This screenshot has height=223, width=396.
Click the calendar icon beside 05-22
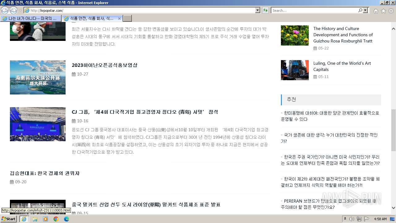[315, 48]
